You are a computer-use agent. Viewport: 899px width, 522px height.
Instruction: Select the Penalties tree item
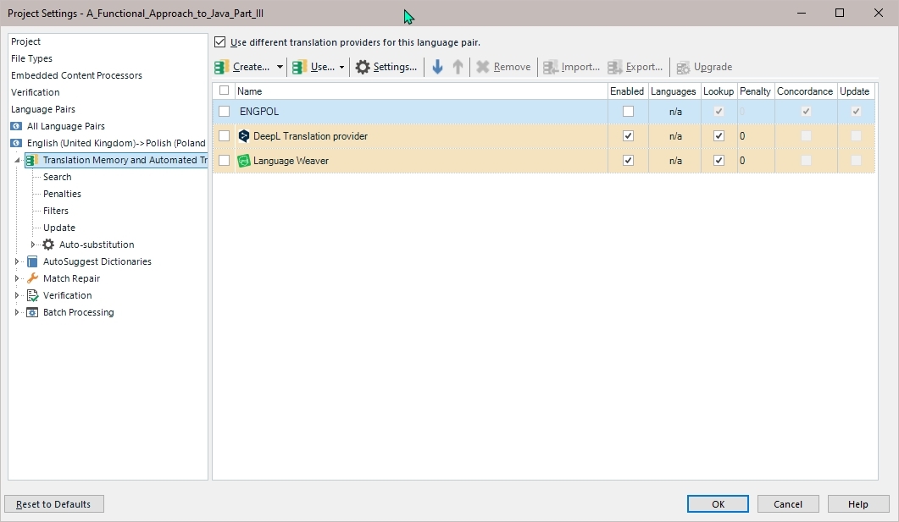pyautogui.click(x=63, y=194)
